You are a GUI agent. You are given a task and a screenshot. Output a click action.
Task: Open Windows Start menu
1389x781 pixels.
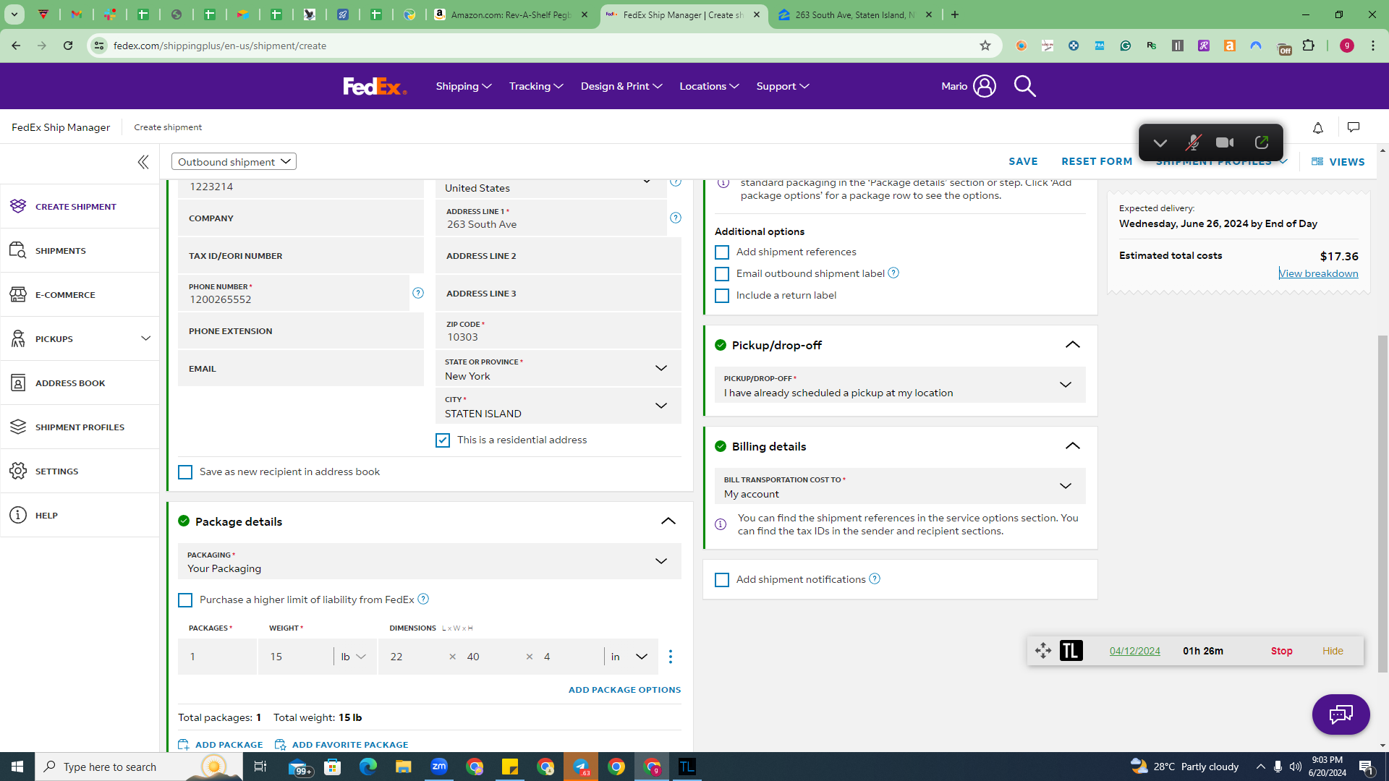pos(17,767)
